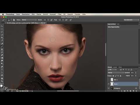Toggle pressure for opacity icon after Deckkraft
Image resolution: width=140 pixels, height=105 pixels.
coord(51,20)
